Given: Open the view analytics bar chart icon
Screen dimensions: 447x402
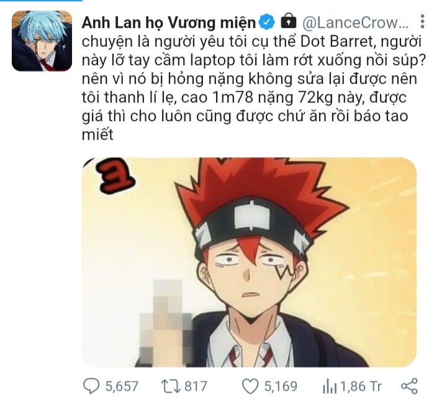Looking at the screenshot, I should [330, 386].
